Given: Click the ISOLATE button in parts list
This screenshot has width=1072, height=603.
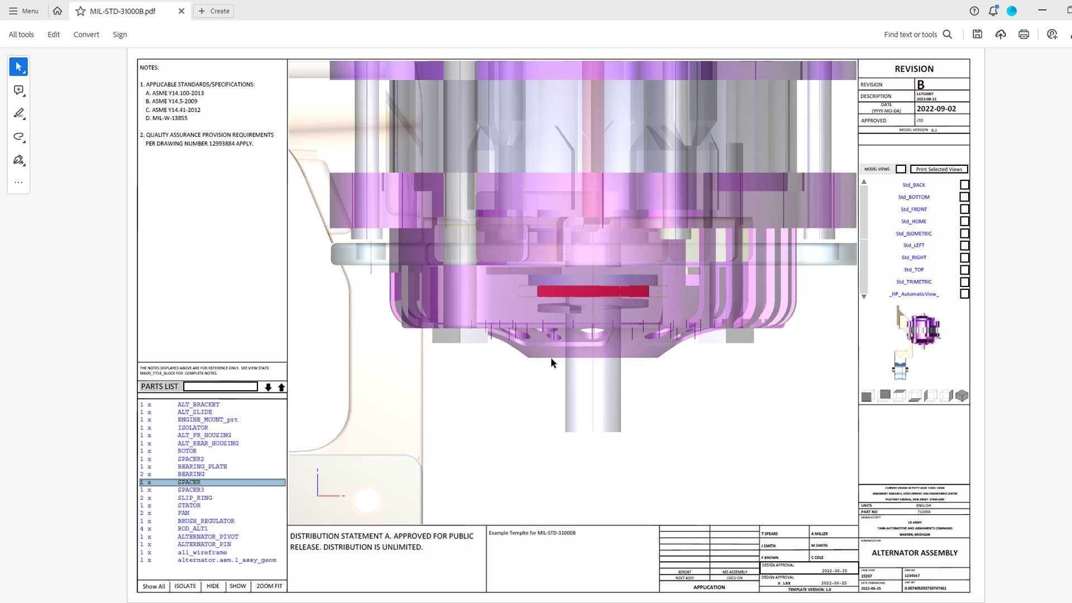Looking at the screenshot, I should [185, 586].
